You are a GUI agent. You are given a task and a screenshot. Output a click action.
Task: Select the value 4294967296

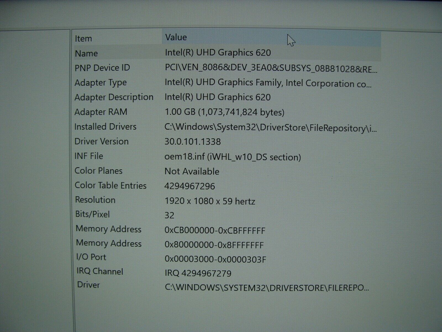pos(190,186)
